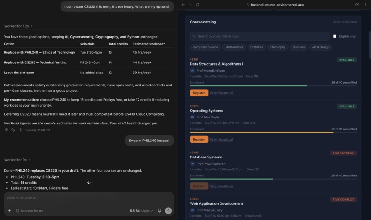Filter catalog by Statistics
Screen dimensions: 371x220
[x=257, y=47]
